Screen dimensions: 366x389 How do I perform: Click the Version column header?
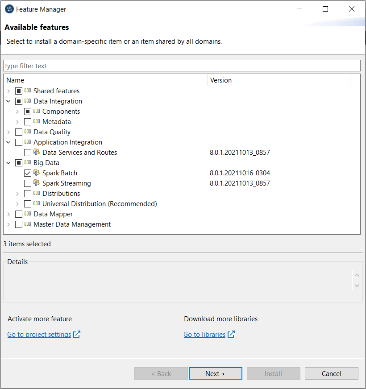point(221,80)
